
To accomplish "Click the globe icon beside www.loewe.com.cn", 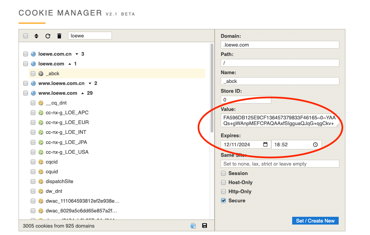I will pyautogui.click(x=33, y=83).
